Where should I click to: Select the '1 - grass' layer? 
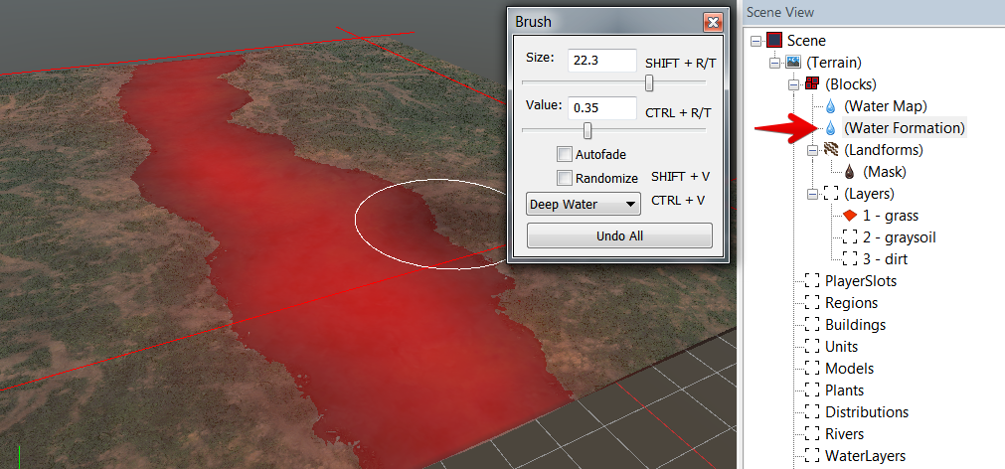tap(891, 216)
